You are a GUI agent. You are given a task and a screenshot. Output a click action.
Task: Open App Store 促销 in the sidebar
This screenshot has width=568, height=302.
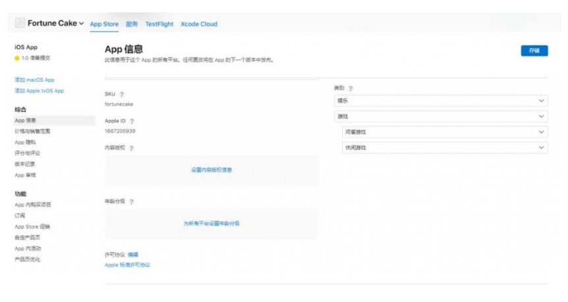pos(32,227)
